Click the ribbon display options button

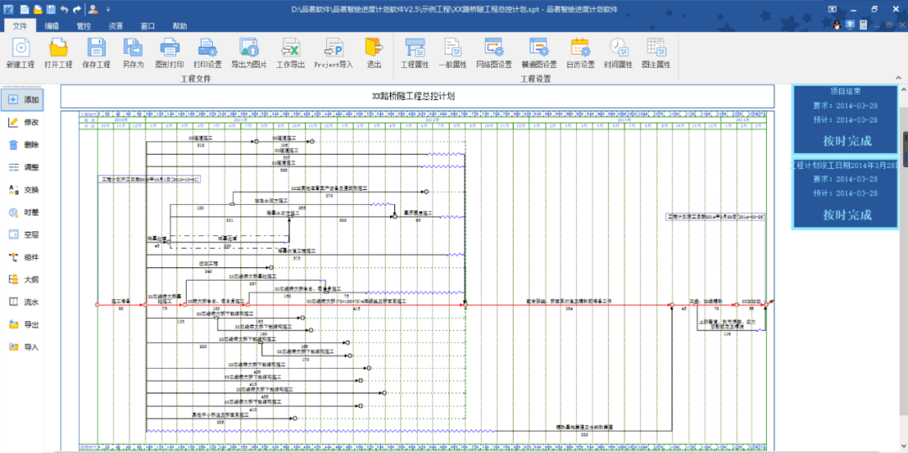point(832,9)
